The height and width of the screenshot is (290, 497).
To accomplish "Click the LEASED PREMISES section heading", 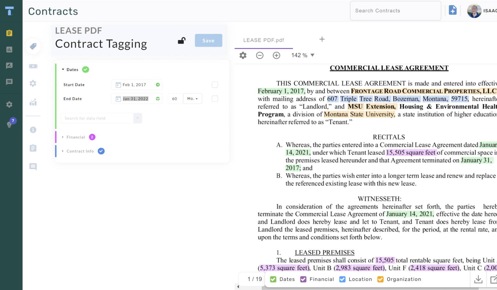I will 325,252.
